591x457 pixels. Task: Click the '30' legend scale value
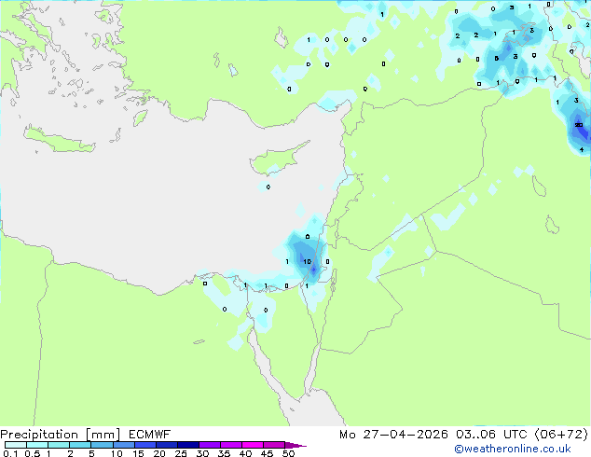click(202, 453)
